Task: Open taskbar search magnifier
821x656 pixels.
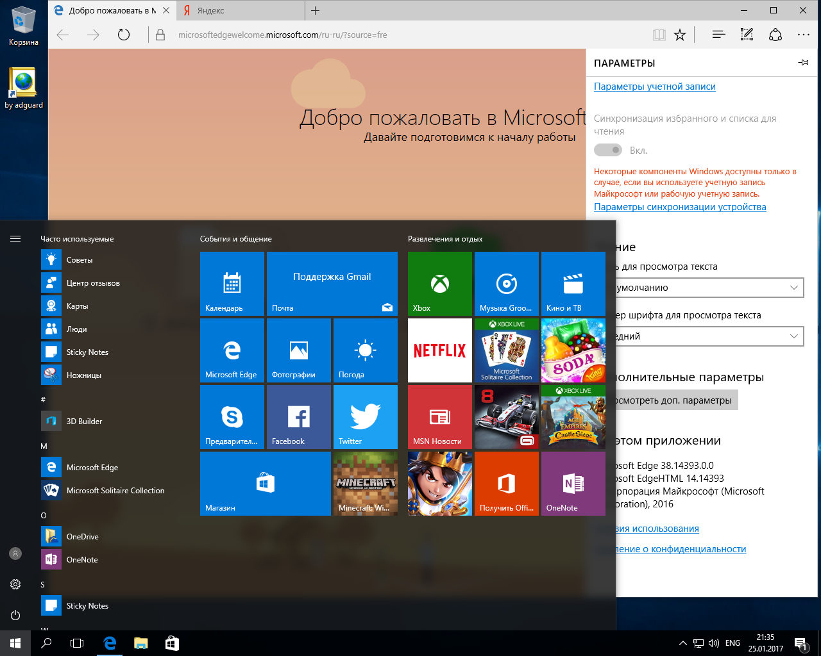Action: click(46, 643)
